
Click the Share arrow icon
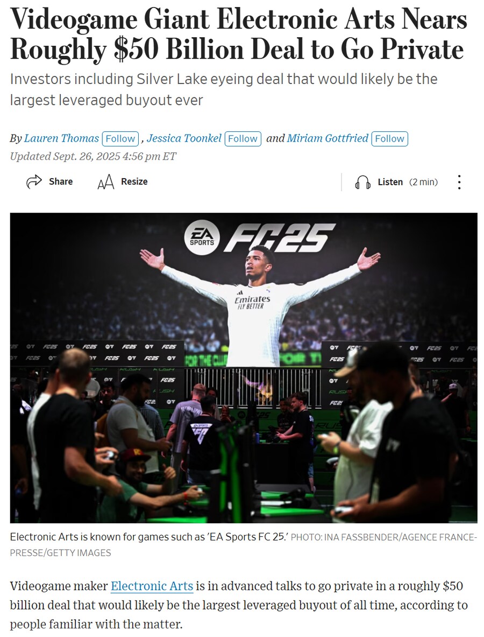34,181
